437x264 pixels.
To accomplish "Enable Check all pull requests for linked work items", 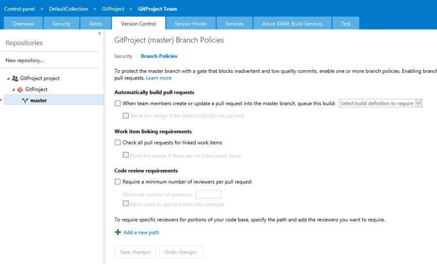I will click(x=118, y=142).
